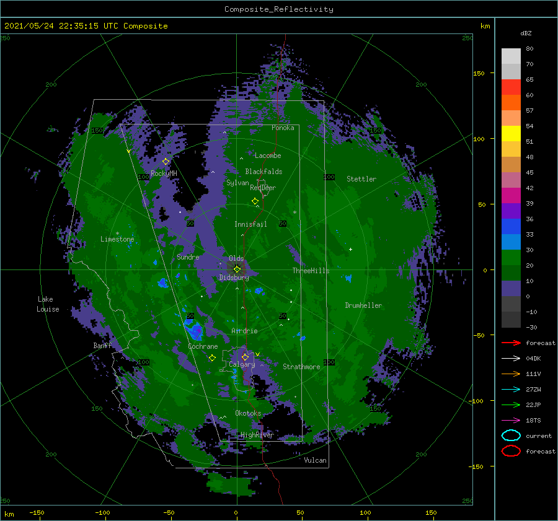Screen dimensions: 558x521
Task: Click the Innisfail town label
Action: tap(250, 224)
